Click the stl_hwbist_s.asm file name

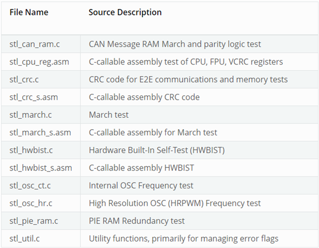click(41, 168)
